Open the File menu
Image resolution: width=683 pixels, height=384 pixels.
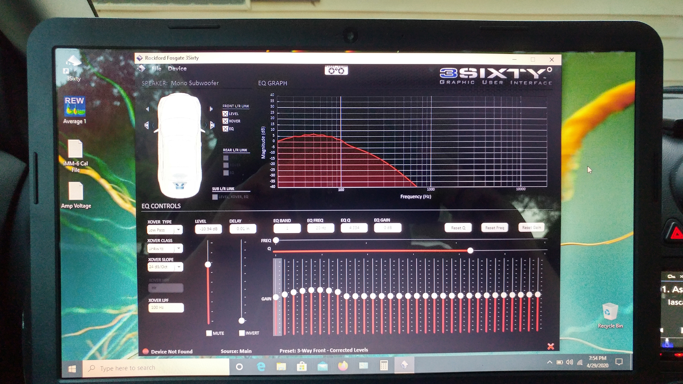pyautogui.click(x=156, y=69)
